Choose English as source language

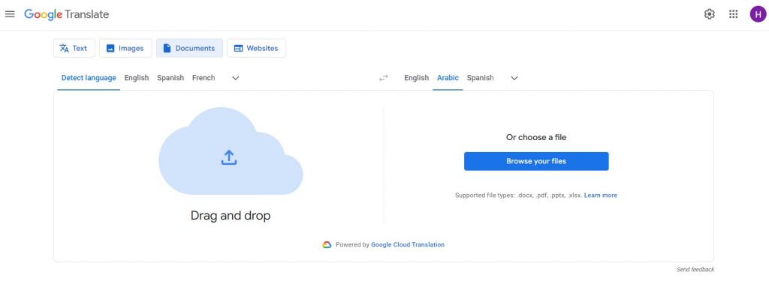click(x=137, y=78)
